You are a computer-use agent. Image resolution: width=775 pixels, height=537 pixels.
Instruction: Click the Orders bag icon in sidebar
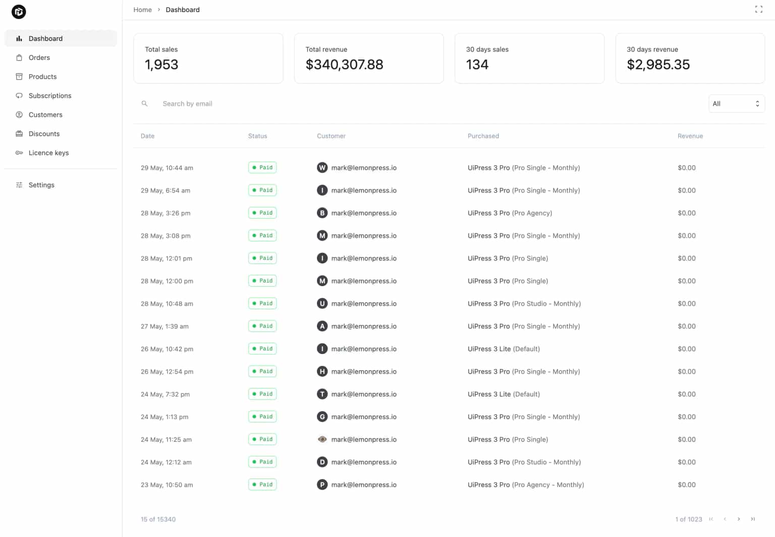pos(19,58)
